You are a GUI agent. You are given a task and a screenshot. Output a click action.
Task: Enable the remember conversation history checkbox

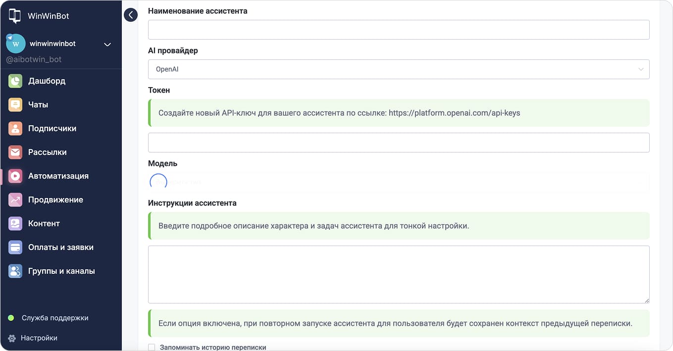pos(152,348)
